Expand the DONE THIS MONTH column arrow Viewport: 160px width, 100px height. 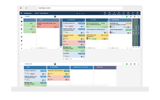pos(139,47)
